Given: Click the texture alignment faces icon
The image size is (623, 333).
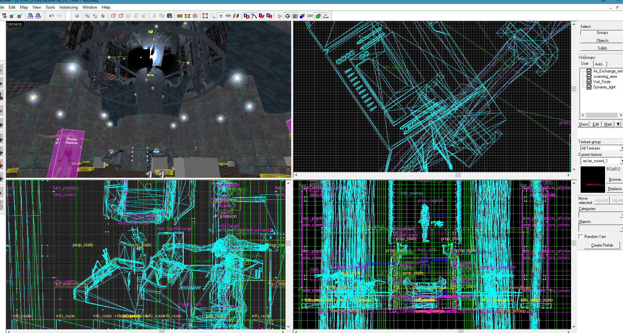Looking at the screenshot, I should pos(236,16).
